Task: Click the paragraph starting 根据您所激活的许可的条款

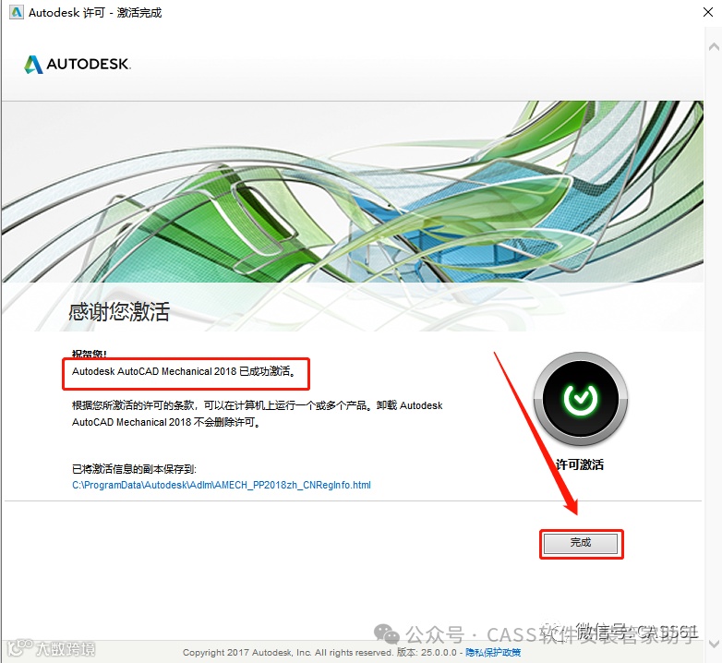Action: click(257, 414)
